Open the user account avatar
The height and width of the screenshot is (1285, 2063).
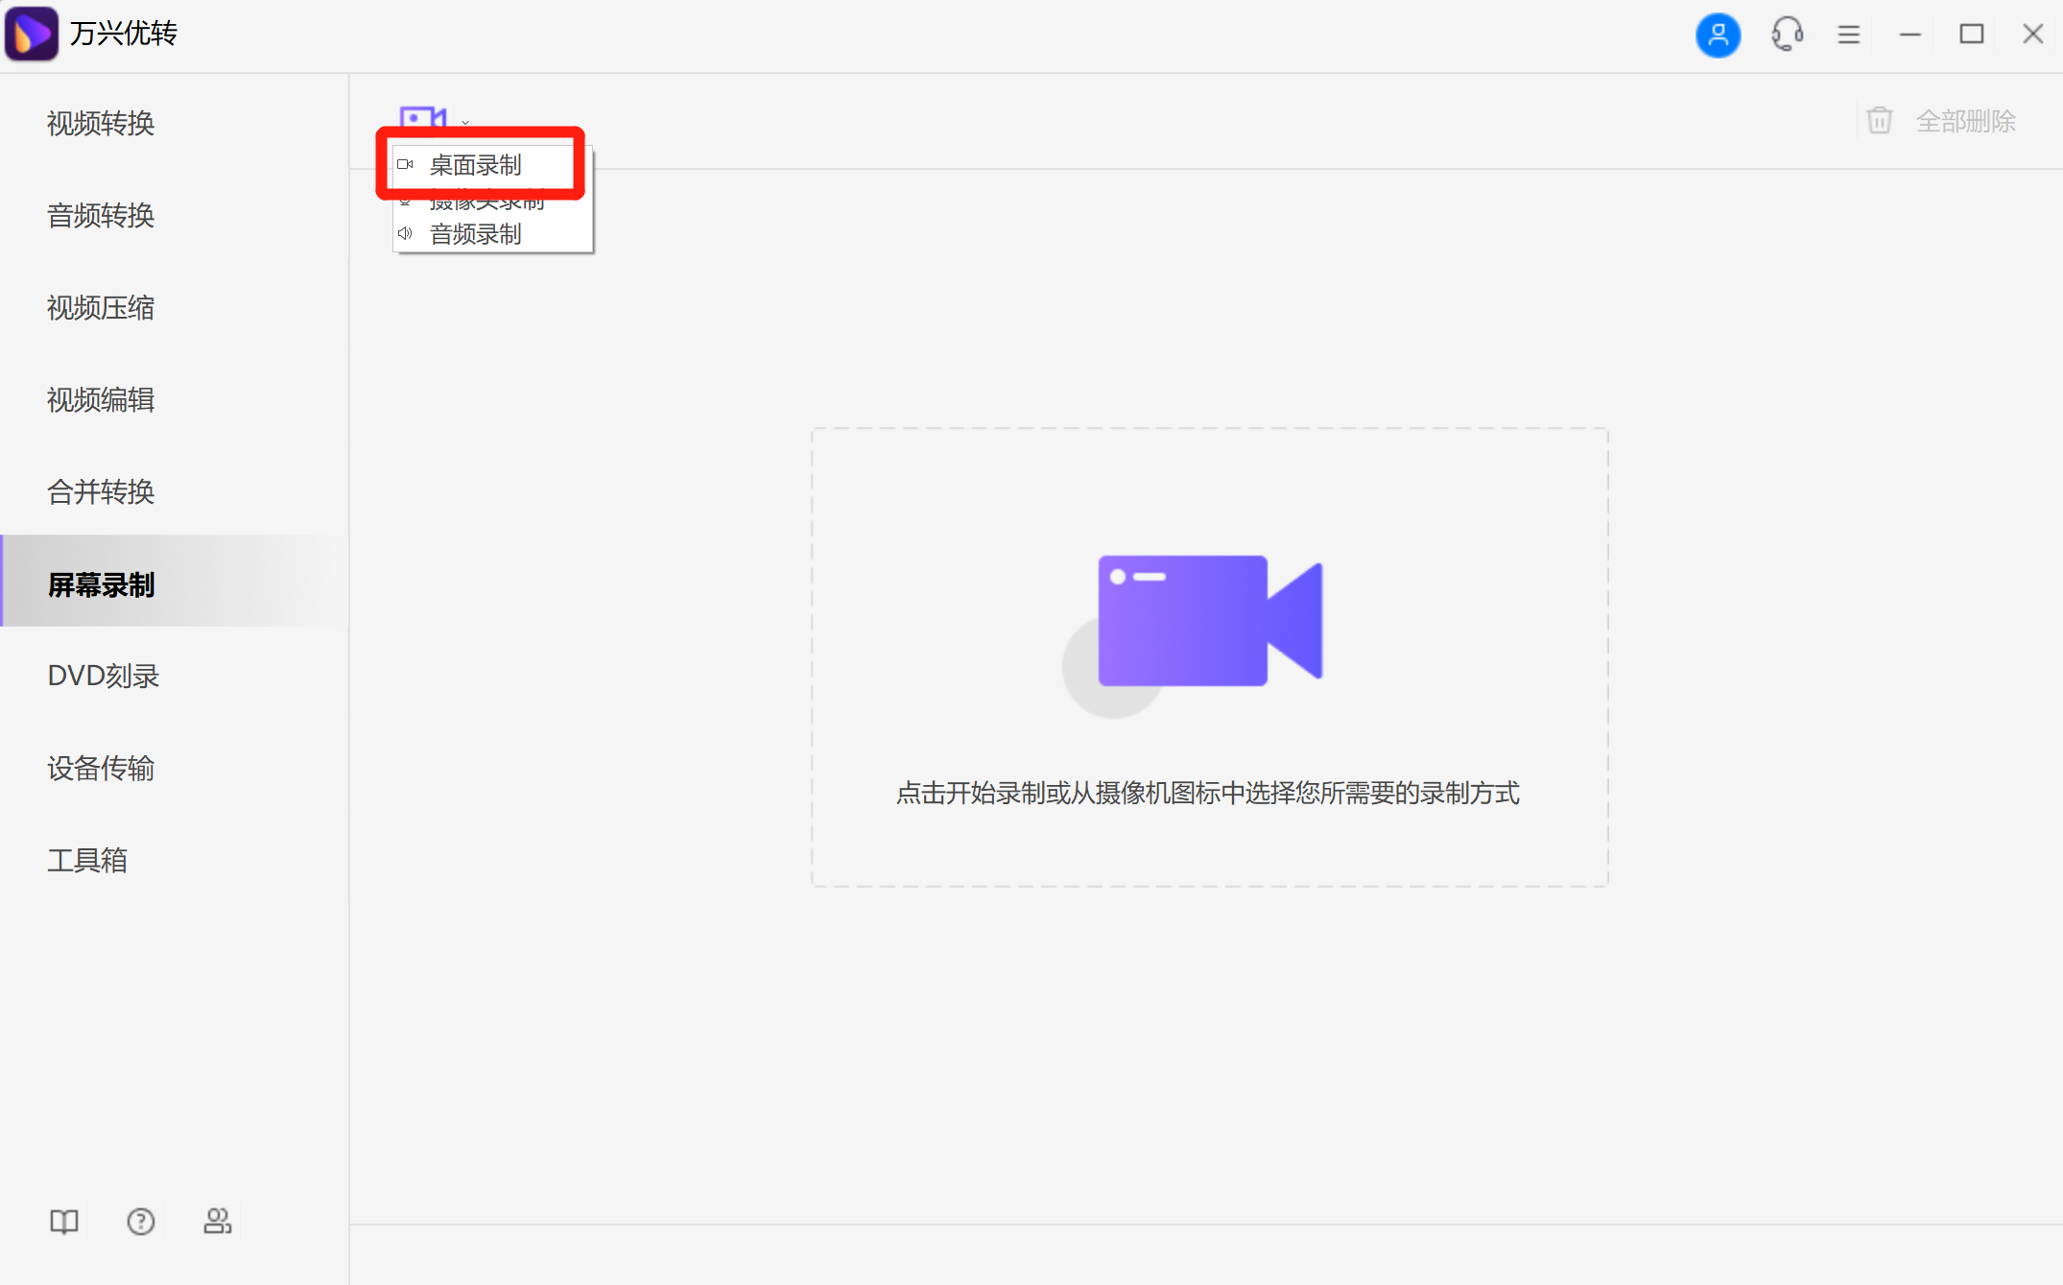[1718, 34]
